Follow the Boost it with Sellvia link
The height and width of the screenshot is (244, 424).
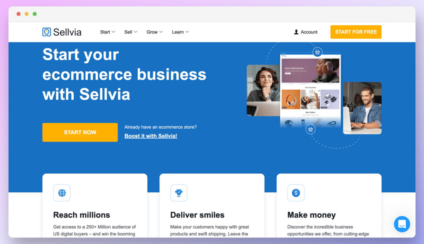click(x=151, y=136)
